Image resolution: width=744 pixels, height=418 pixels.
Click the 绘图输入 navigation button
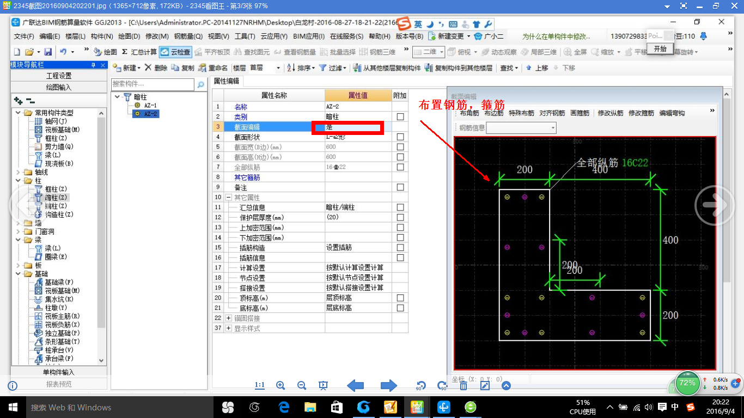click(x=59, y=87)
